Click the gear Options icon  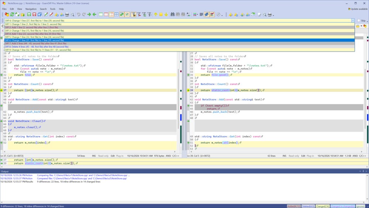coord(218,15)
